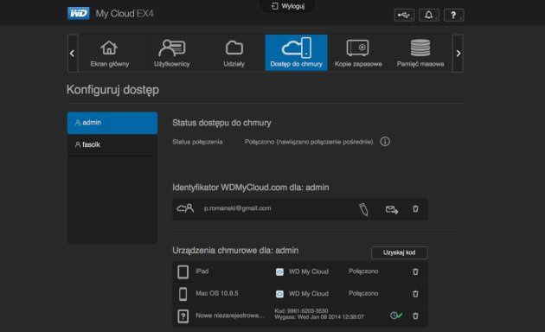Viewport: 545px width, 332px height.
Task: Click the Kod activation code text
Action: 301,310
